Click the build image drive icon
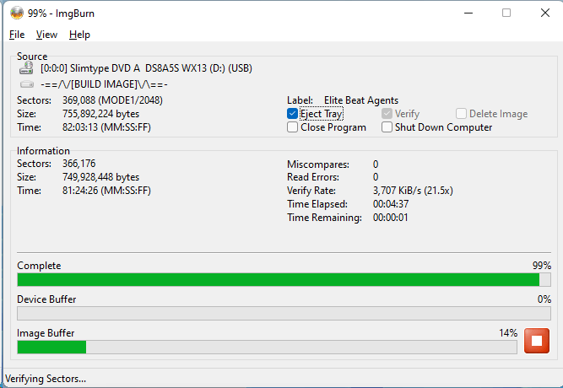Image resolution: width=563 pixels, height=388 pixels. click(26, 84)
